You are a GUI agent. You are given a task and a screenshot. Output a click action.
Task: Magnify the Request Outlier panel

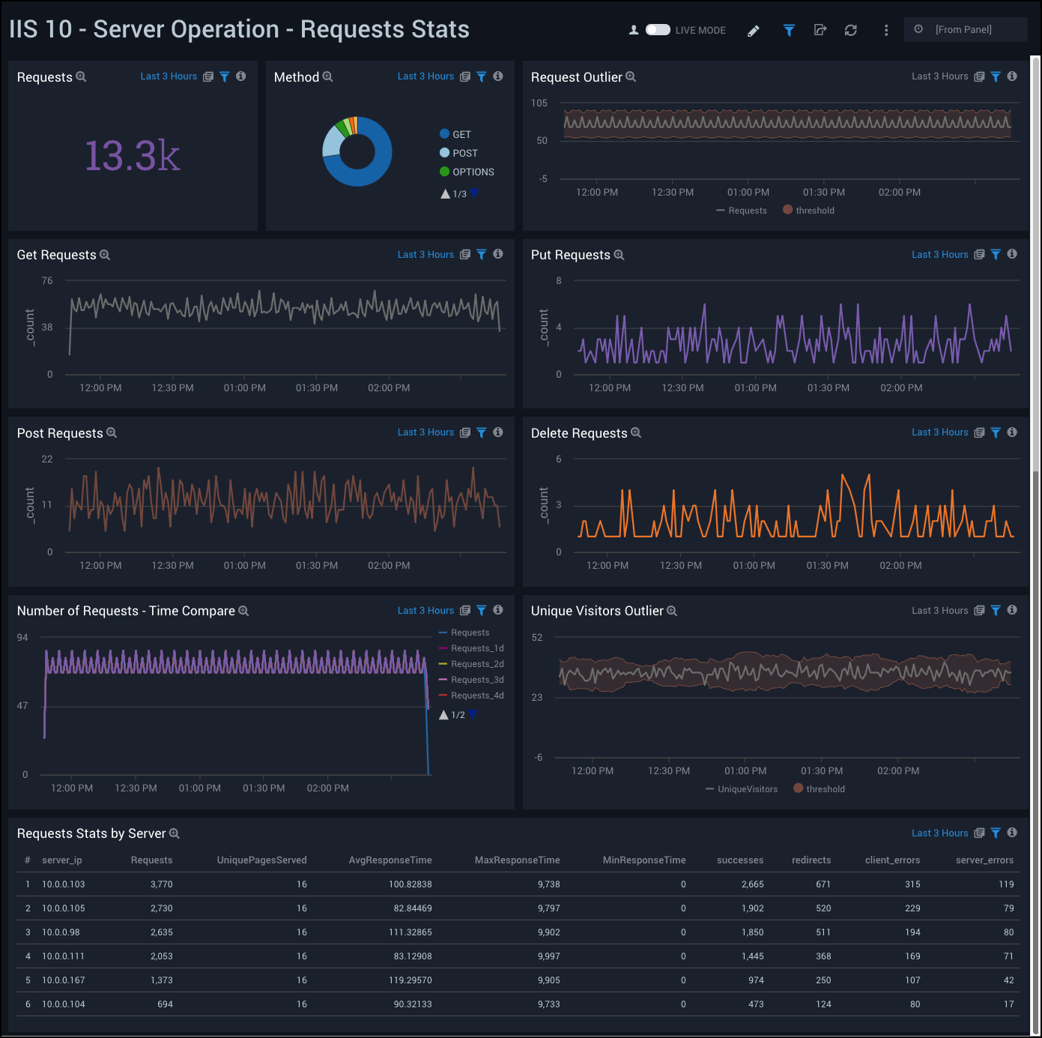pyautogui.click(x=631, y=76)
